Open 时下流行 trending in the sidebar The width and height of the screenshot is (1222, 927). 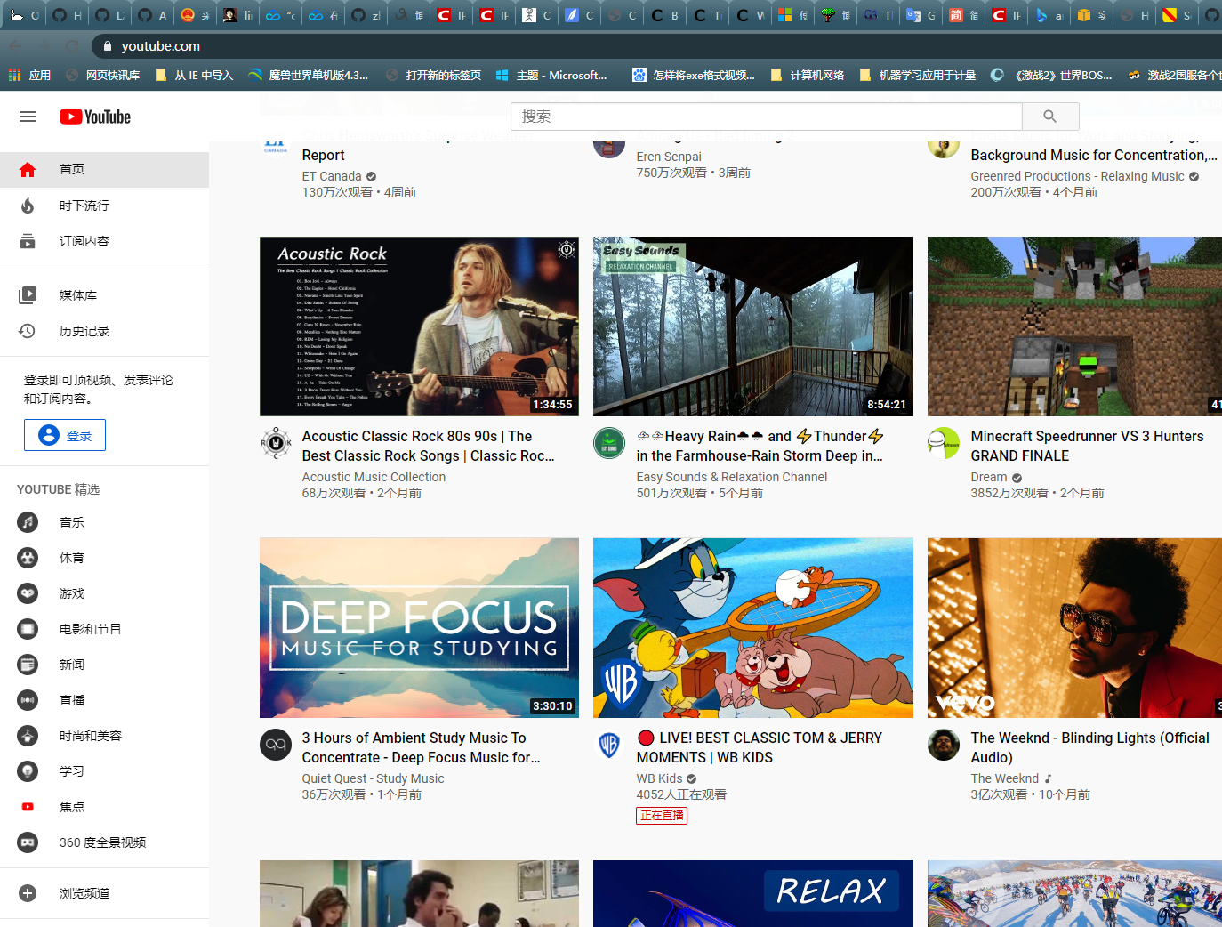104,206
